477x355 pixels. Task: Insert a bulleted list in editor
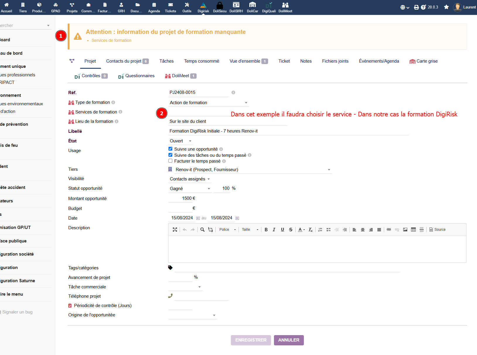click(x=328, y=230)
